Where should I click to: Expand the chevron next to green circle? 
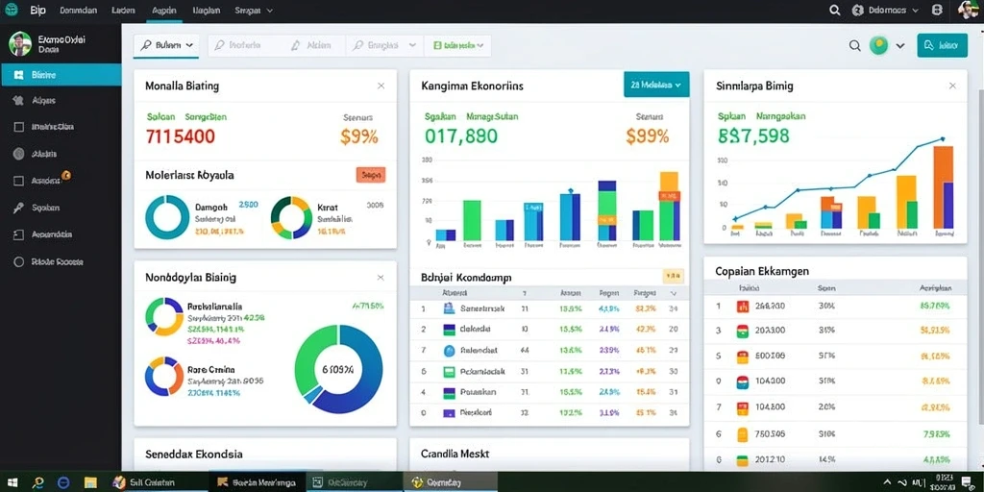pos(900,46)
